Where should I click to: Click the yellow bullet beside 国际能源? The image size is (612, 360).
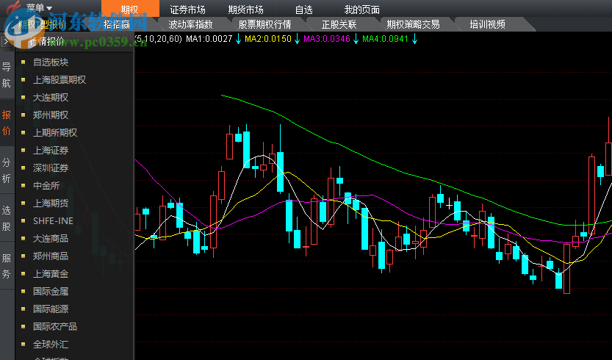(x=24, y=309)
